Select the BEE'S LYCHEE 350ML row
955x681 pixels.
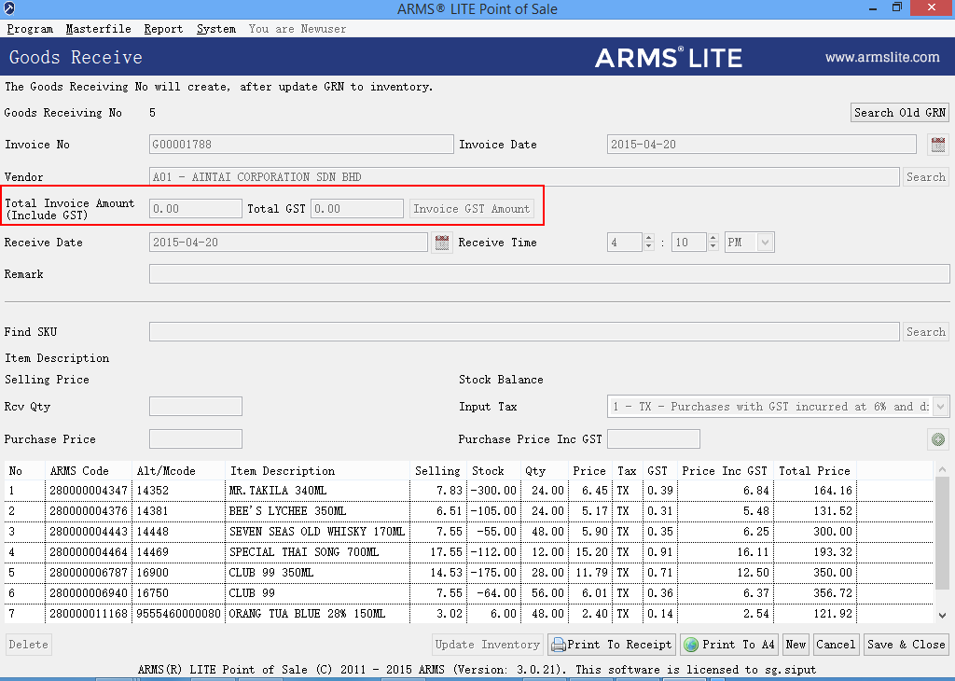click(x=468, y=511)
